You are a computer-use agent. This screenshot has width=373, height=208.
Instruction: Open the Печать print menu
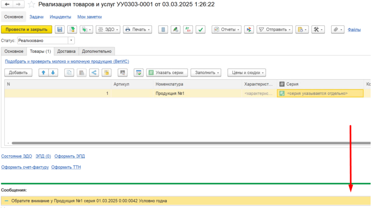(137, 29)
